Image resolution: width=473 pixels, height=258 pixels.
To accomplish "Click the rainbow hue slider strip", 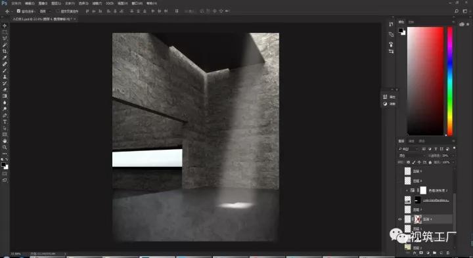I will click(x=450, y=81).
